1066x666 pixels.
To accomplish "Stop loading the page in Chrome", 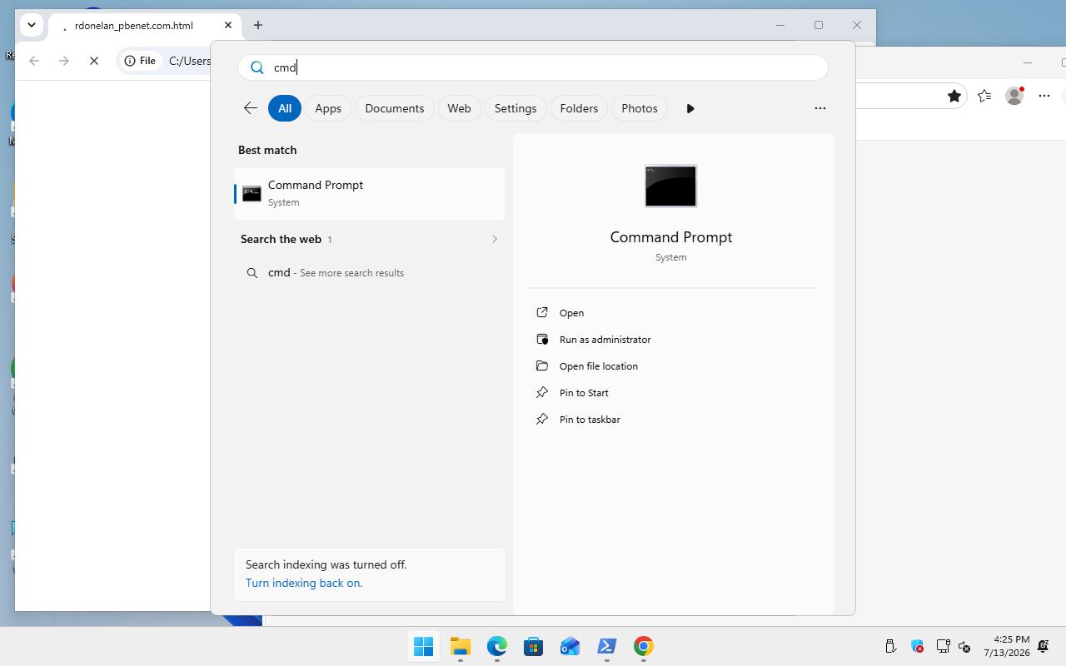I will [x=94, y=61].
